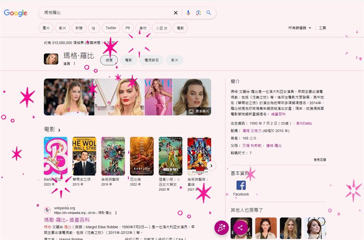Open fourth related person with red hair
This screenshot has width=364, height=240.
tap(315, 228)
